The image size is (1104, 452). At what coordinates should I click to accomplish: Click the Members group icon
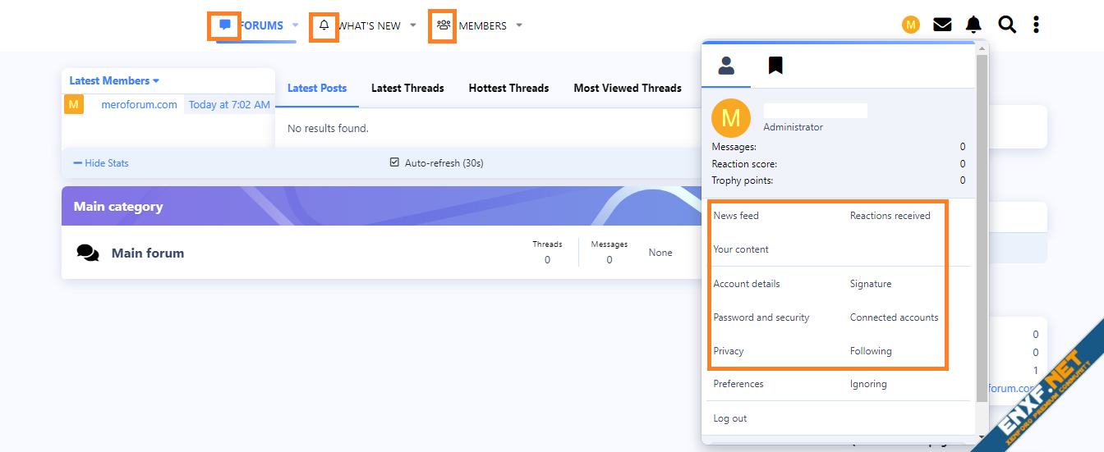point(443,25)
